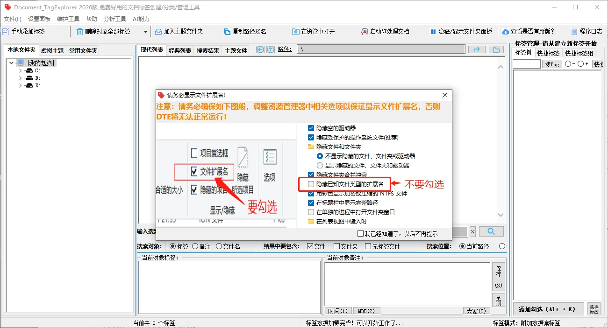Switch to the 虚拟主题 tab
608x328 pixels.
point(52,50)
